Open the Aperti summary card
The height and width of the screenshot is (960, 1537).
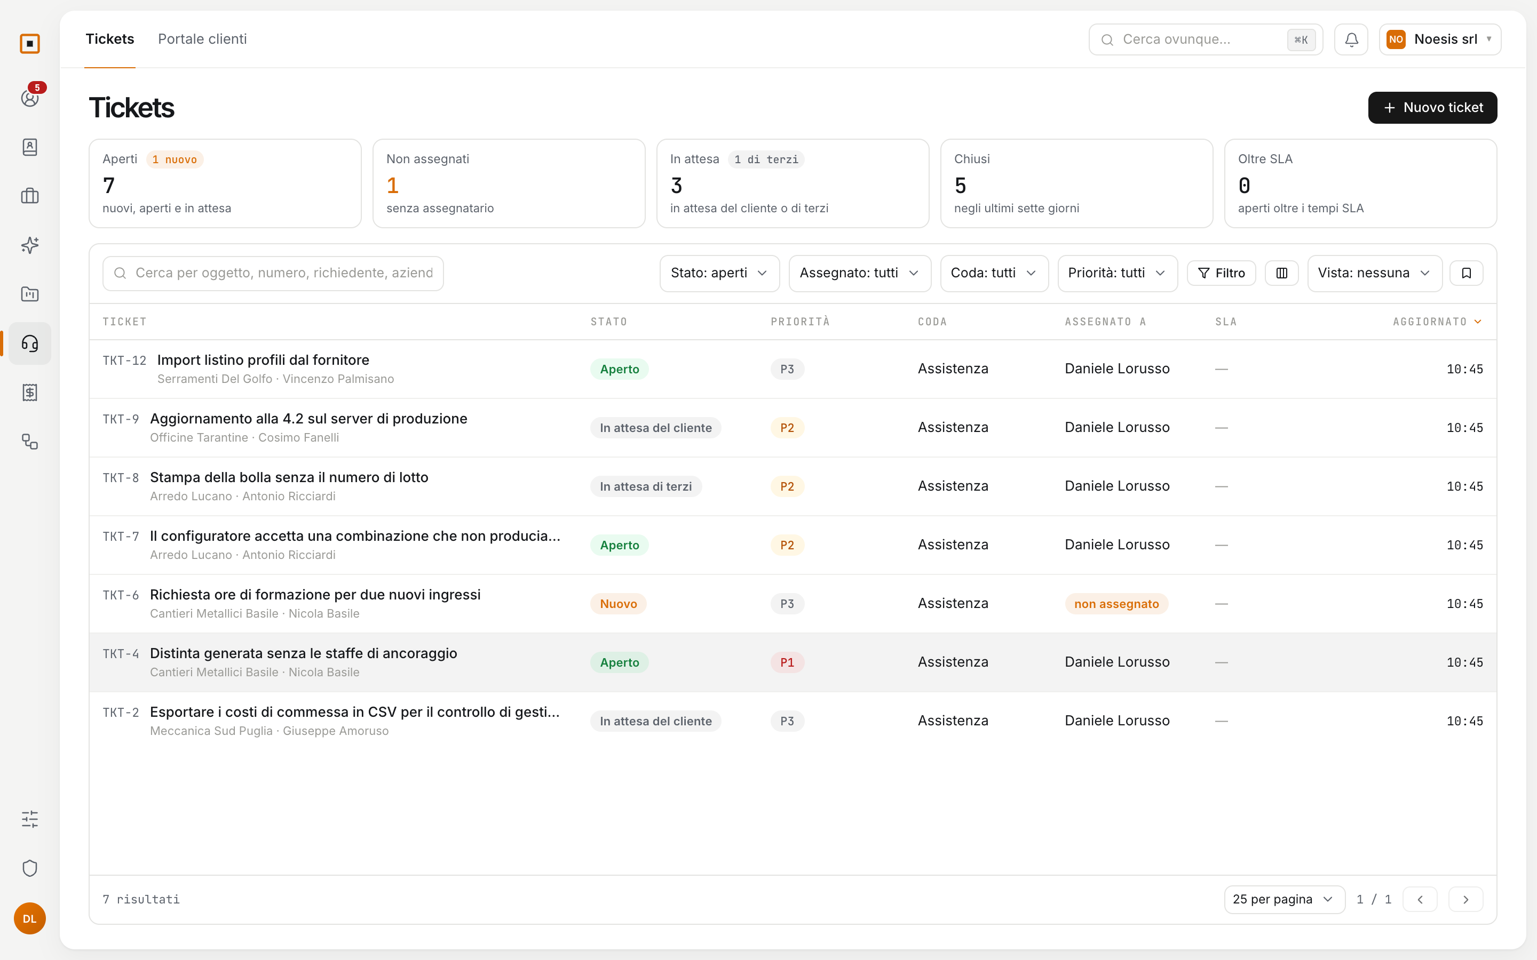225,183
